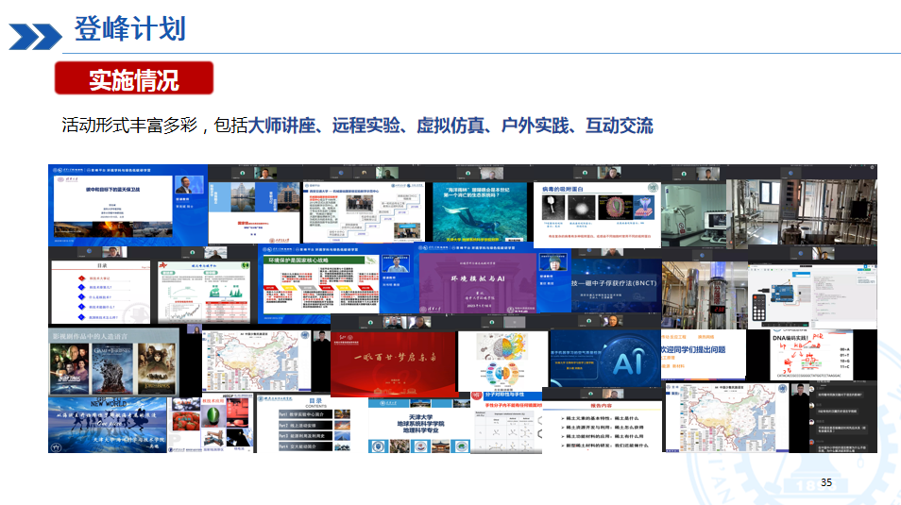
Task: Open the steel pipe lab apparatus photo
Action: pyautogui.click(x=802, y=212)
